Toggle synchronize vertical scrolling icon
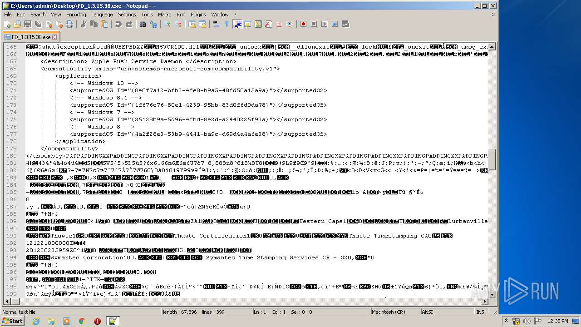581x327 pixels. [x=192, y=24]
